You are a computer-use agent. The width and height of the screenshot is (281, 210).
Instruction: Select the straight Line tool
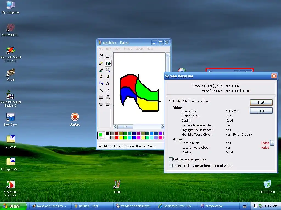pos(101,90)
